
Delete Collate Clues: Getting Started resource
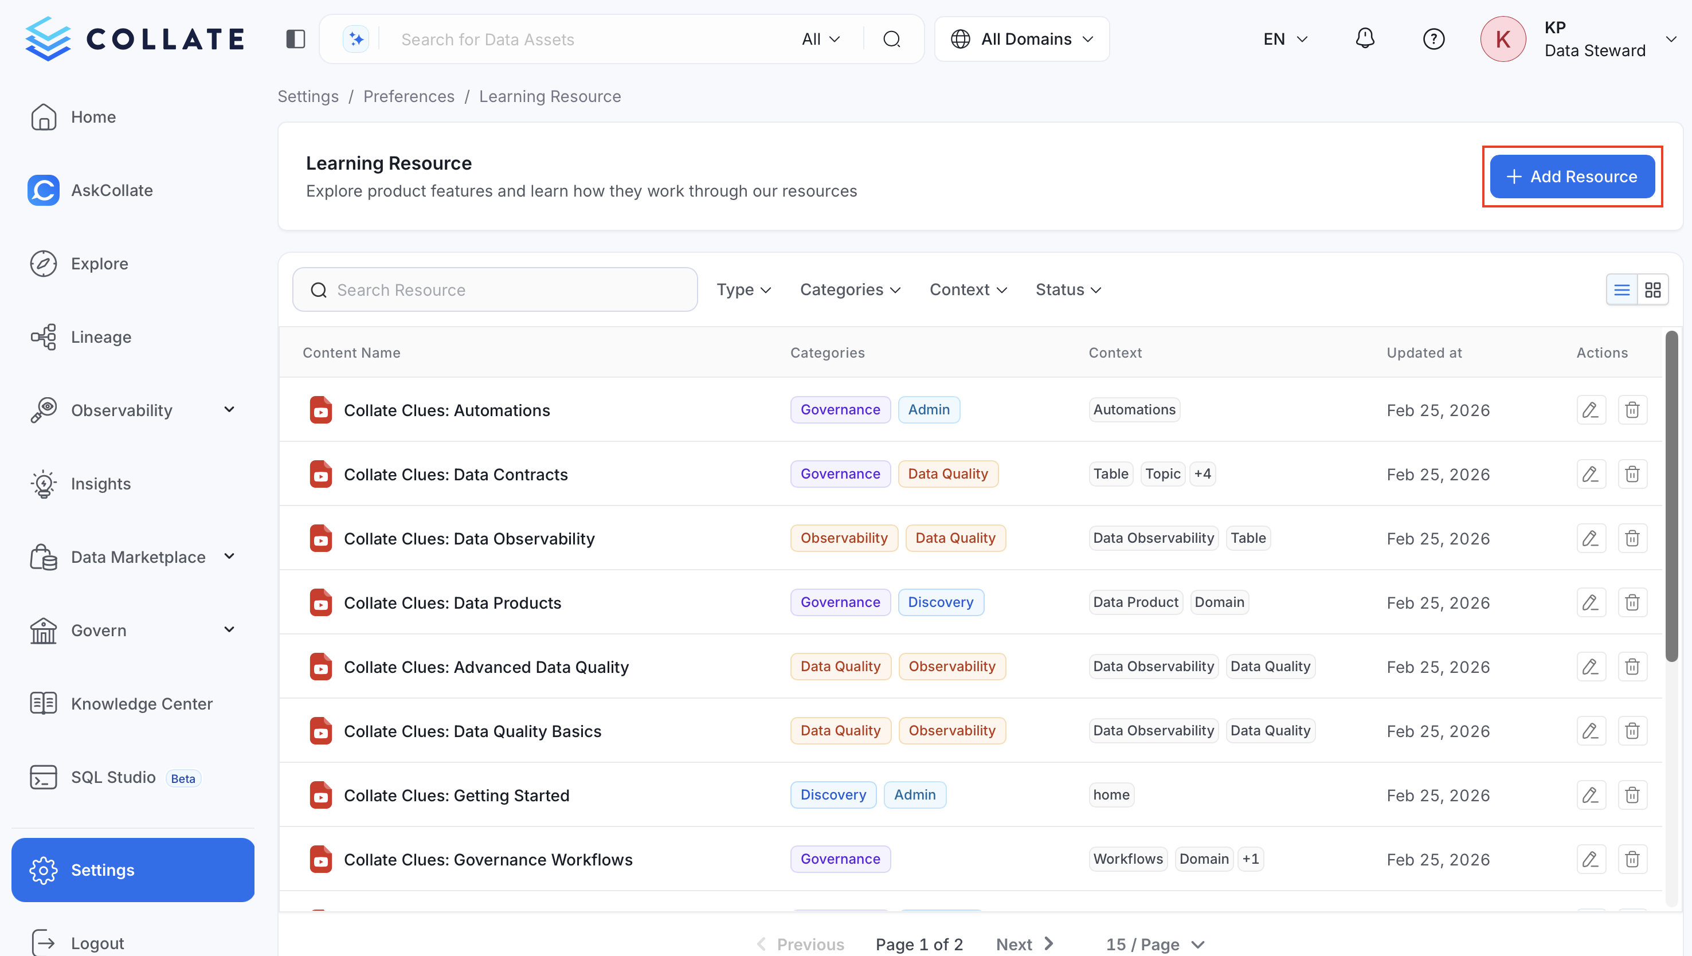[1632, 795]
